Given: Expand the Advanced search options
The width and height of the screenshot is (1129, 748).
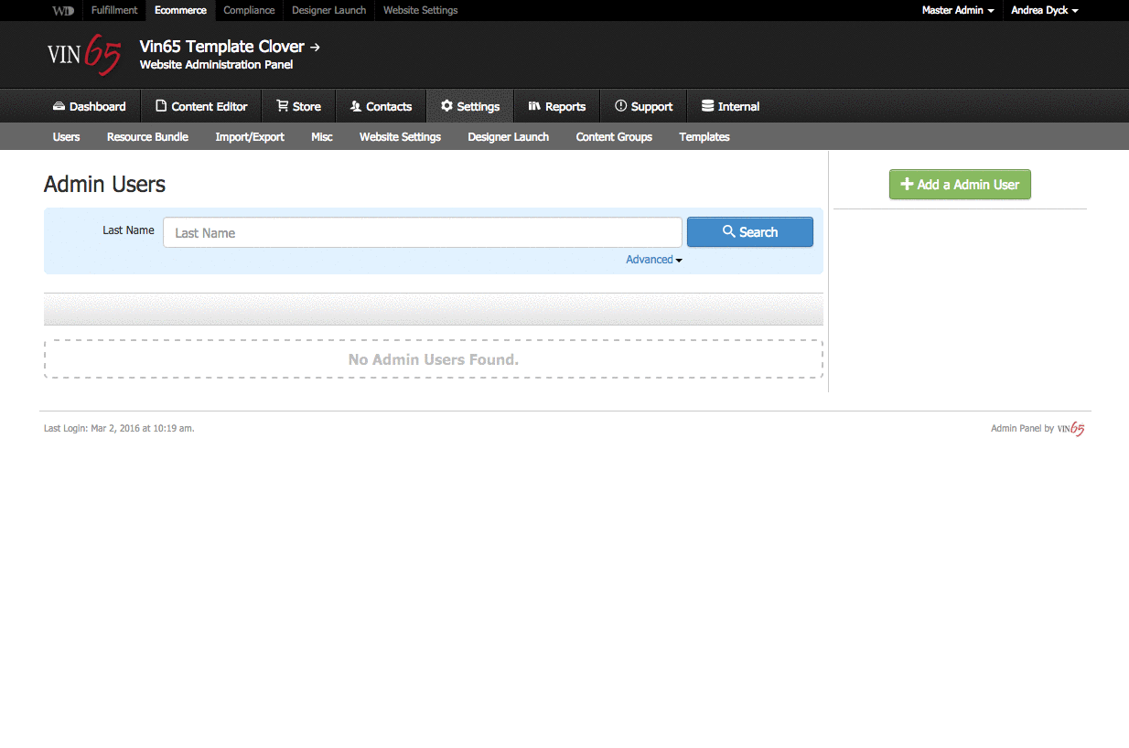Looking at the screenshot, I should pyautogui.click(x=653, y=260).
